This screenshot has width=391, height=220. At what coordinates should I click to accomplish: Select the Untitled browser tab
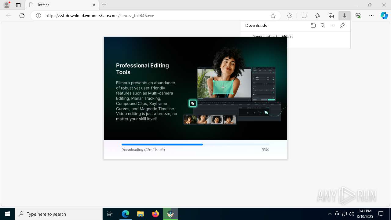[62, 5]
